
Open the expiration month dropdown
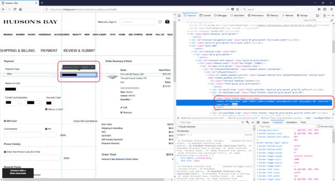point(12,103)
